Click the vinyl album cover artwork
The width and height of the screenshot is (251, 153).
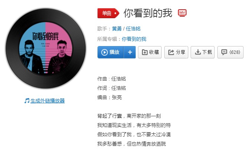tap(46, 48)
